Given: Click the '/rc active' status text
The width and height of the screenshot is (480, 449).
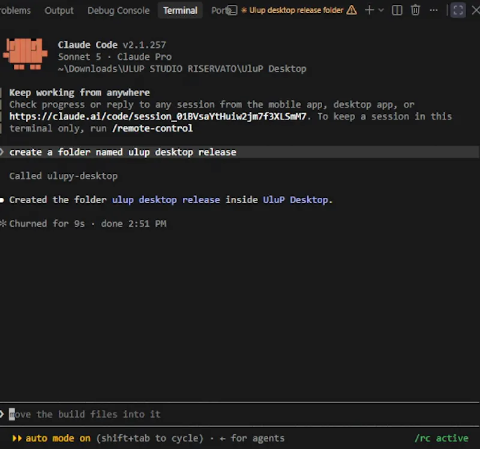Looking at the screenshot, I should (x=442, y=438).
